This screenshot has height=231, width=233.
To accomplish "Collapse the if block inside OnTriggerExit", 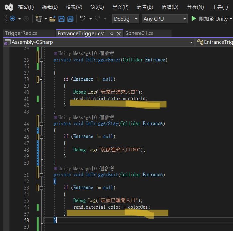I will (41, 188).
